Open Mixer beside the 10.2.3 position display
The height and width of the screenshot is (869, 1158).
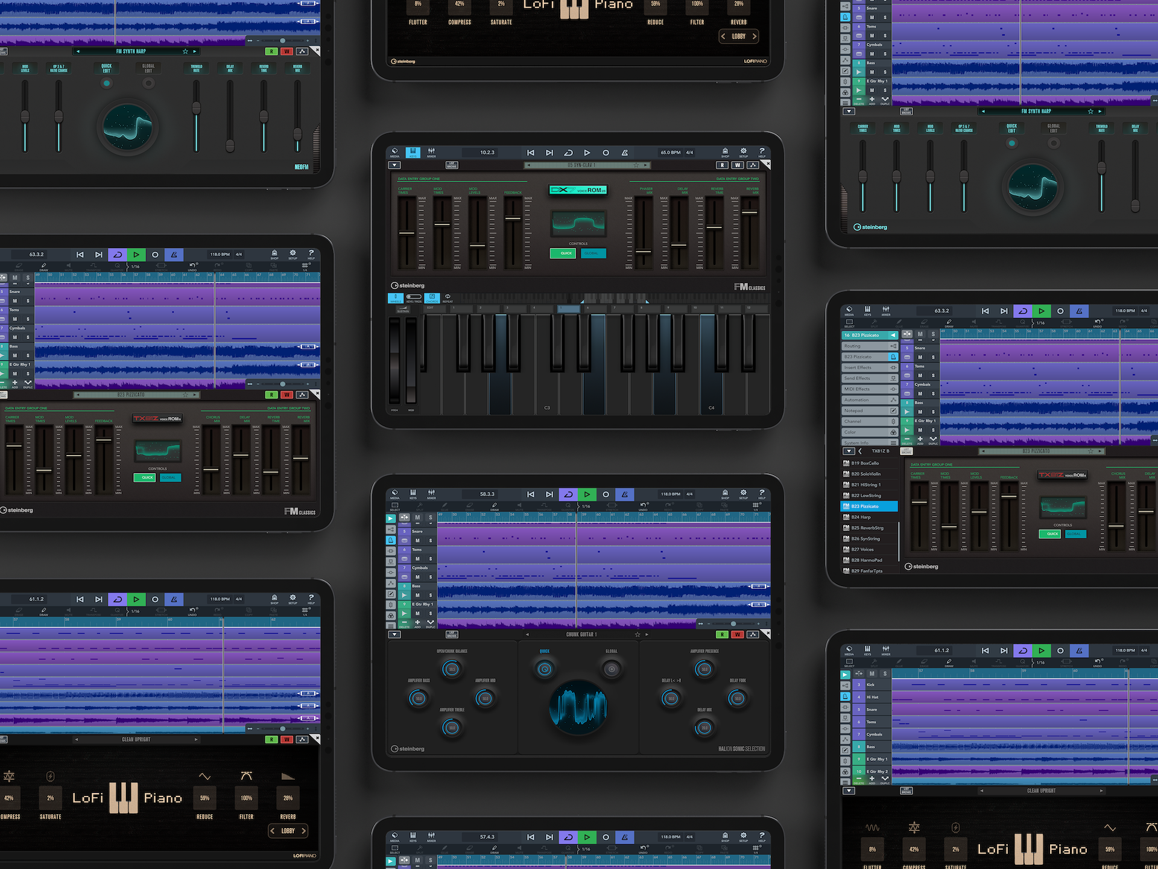coord(431,152)
